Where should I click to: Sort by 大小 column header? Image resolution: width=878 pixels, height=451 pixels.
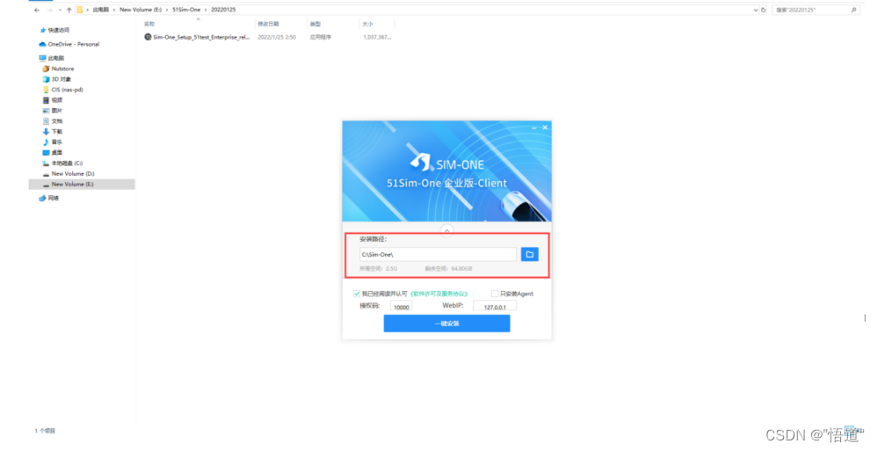[367, 24]
